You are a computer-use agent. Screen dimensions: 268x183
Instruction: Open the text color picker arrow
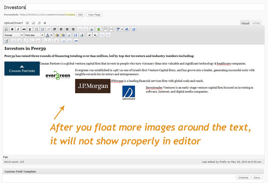pos(51,35)
